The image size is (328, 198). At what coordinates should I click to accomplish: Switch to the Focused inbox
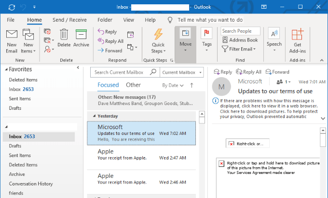108,85
